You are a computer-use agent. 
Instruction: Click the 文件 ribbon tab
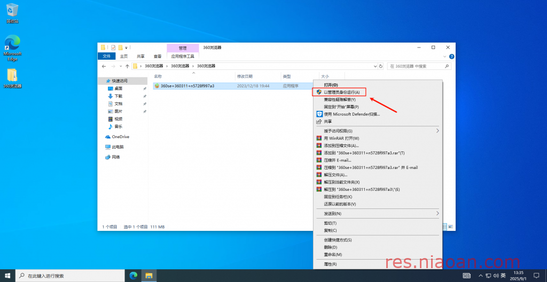[x=107, y=56]
